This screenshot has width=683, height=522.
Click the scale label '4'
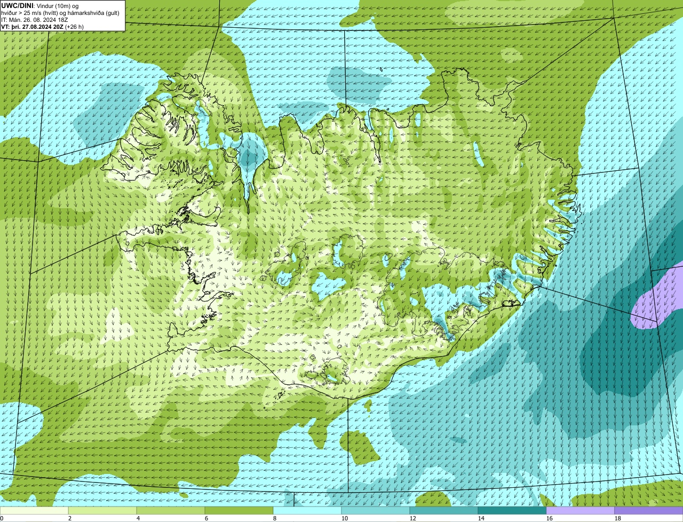(138, 518)
